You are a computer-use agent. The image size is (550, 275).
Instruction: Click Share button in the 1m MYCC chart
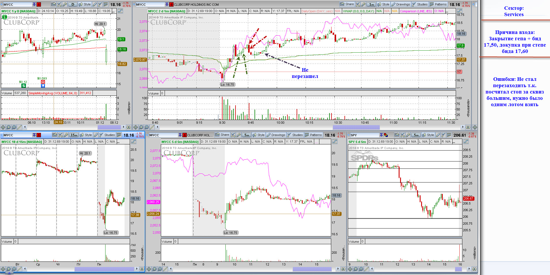pos(347,4)
